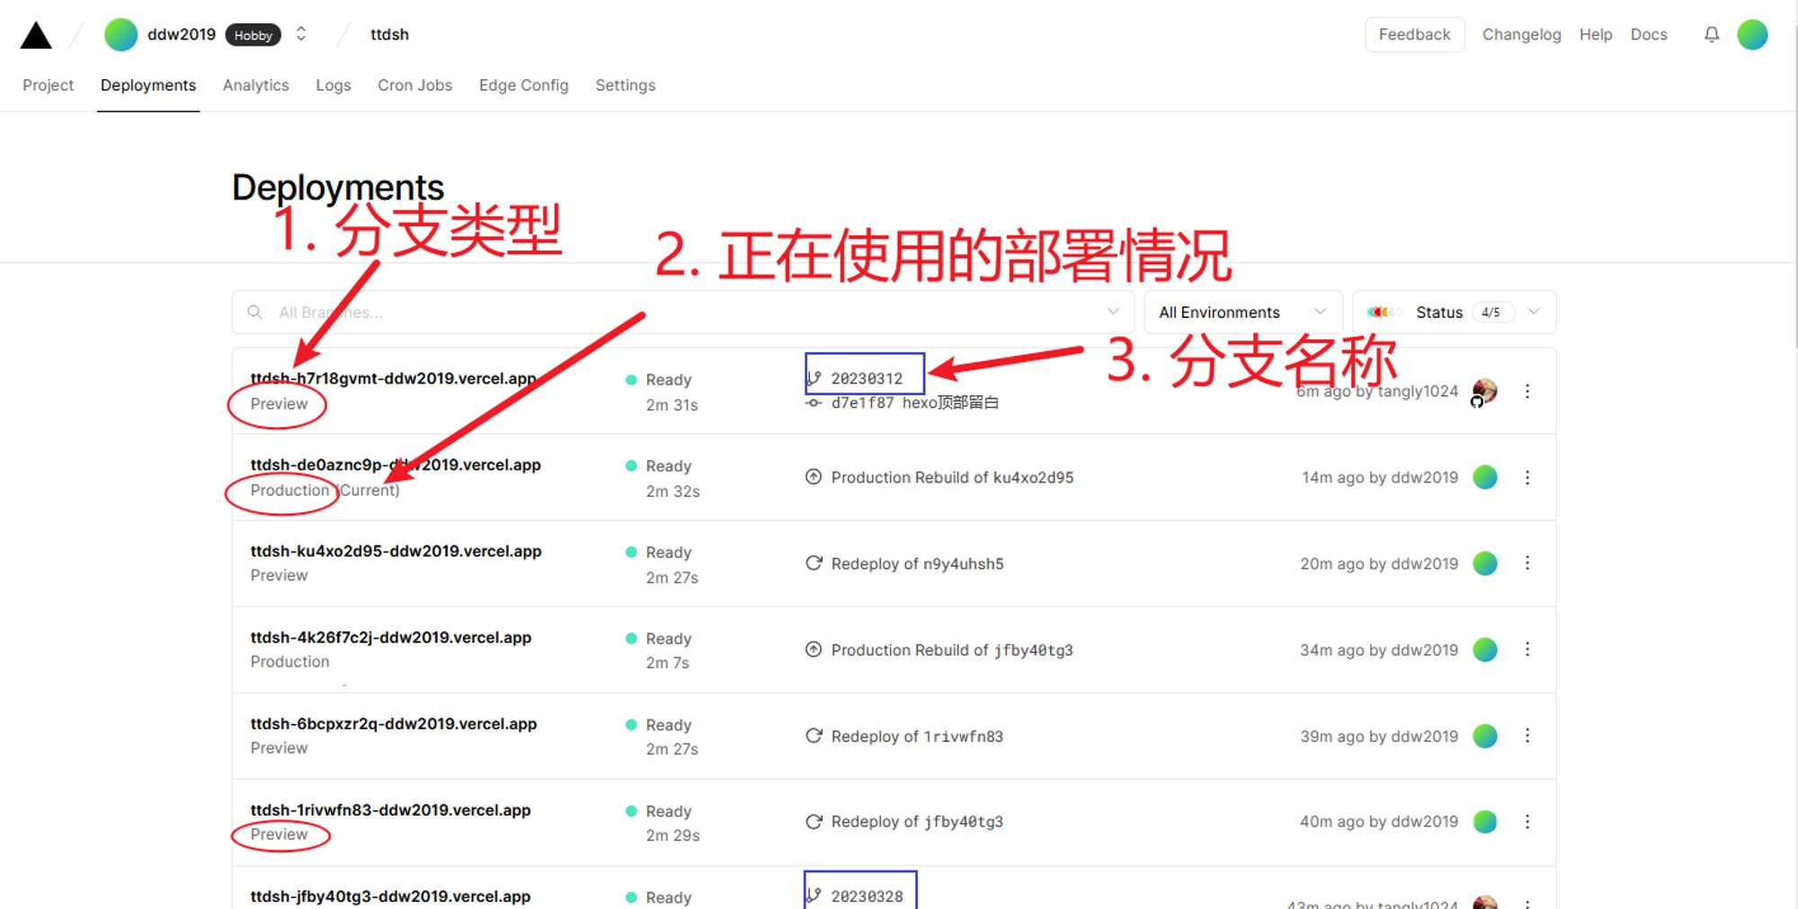1798x909 pixels.
Task: Click the team switcher chevron next to Hobby
Action: tap(301, 33)
